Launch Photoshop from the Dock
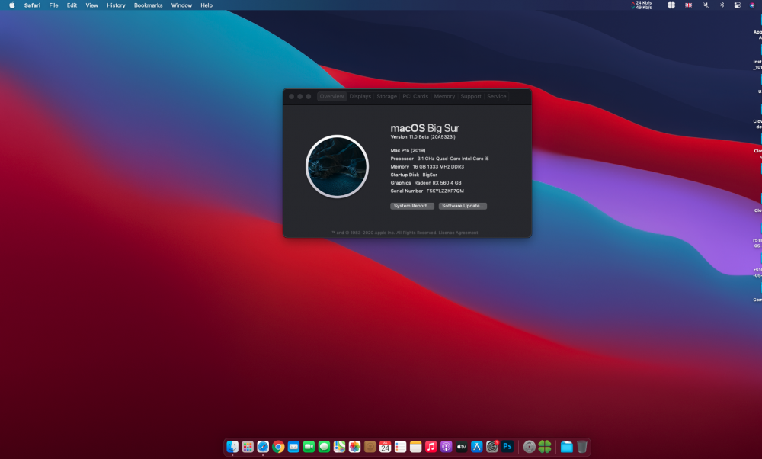762x459 pixels. pyautogui.click(x=507, y=446)
